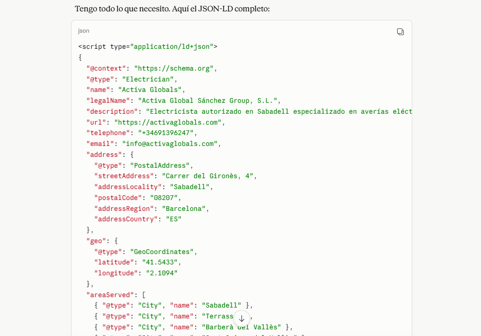Click the email "info@activaglobals.com"

click(170, 144)
